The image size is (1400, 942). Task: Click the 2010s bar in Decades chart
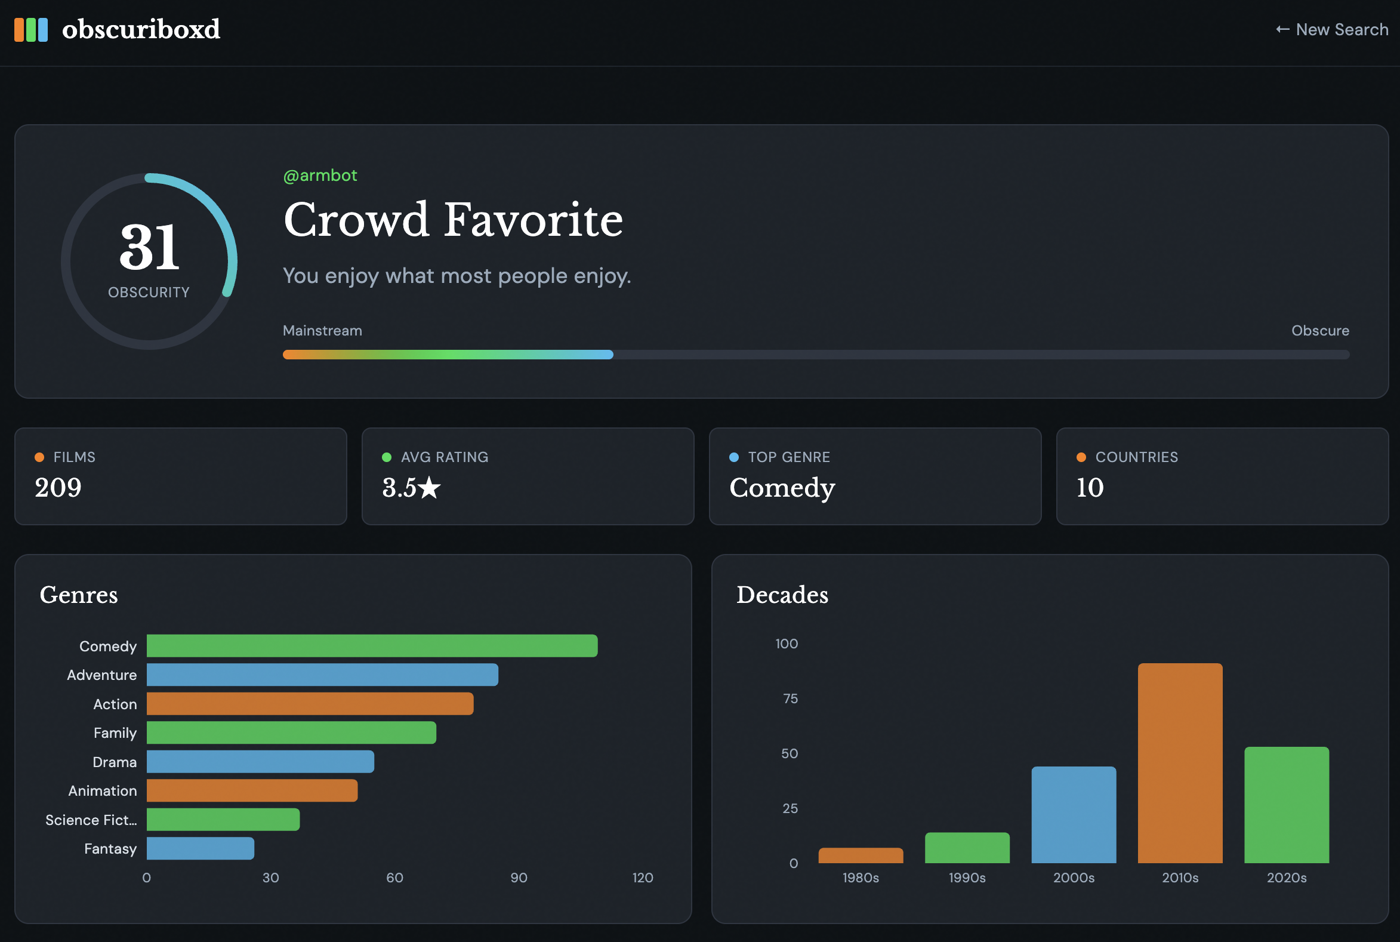(x=1180, y=763)
